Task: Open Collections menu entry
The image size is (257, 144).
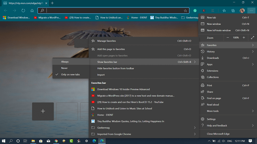Action: click(x=228, y=77)
